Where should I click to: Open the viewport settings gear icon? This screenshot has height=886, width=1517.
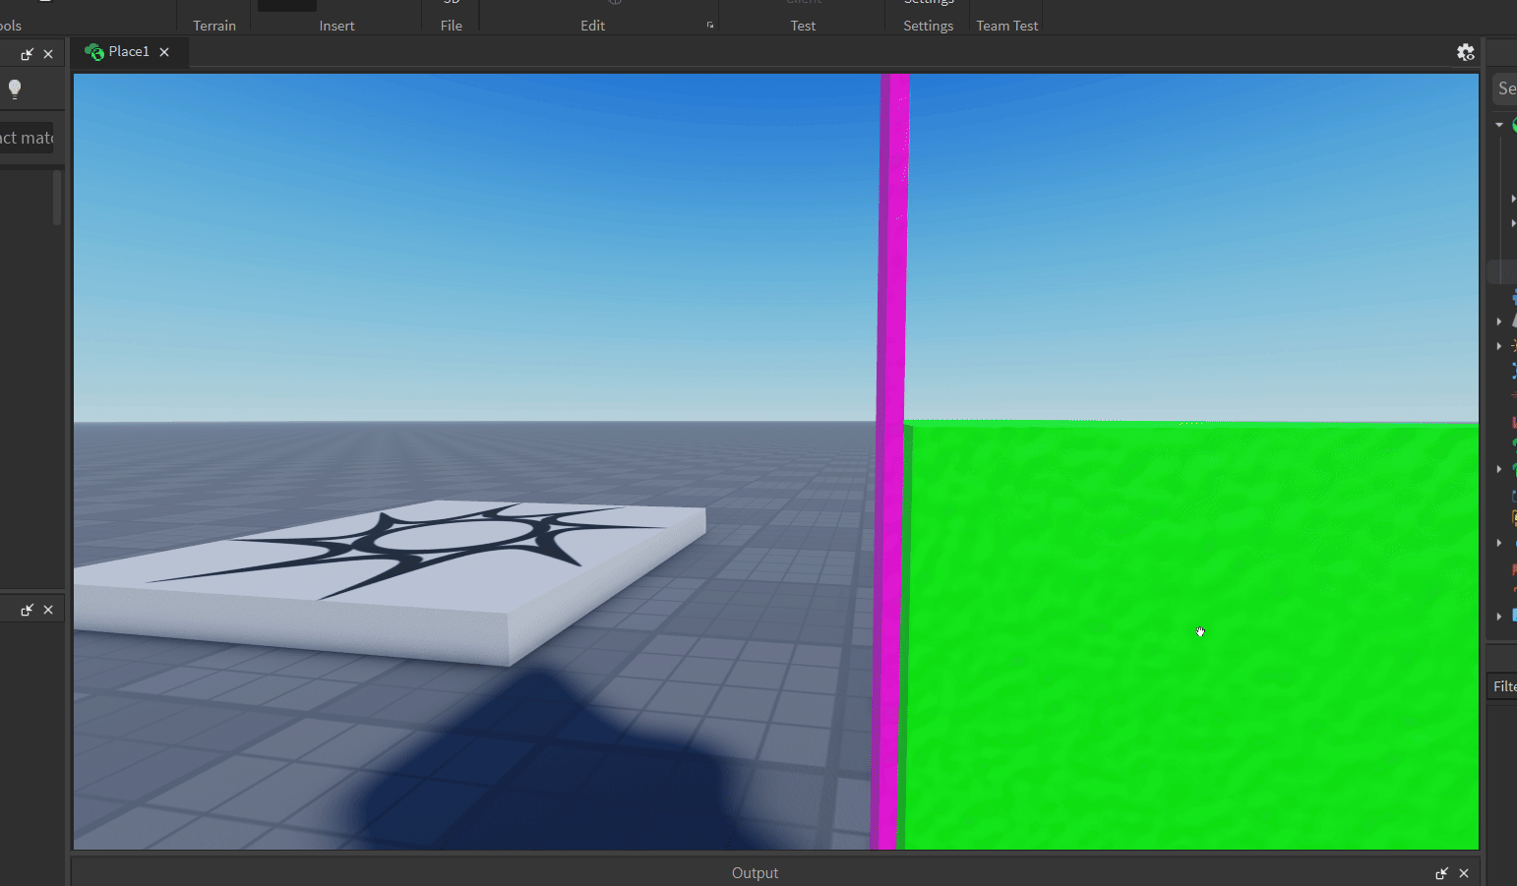click(1466, 52)
